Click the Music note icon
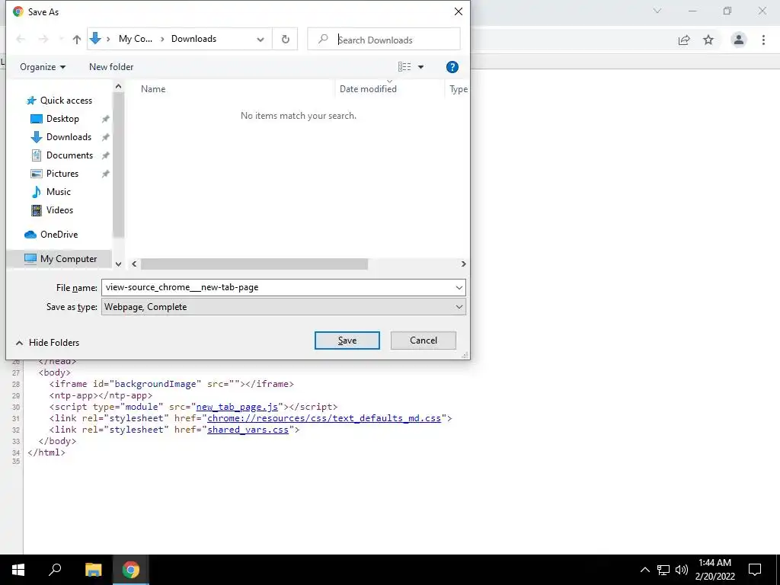The image size is (780, 585). tap(37, 191)
